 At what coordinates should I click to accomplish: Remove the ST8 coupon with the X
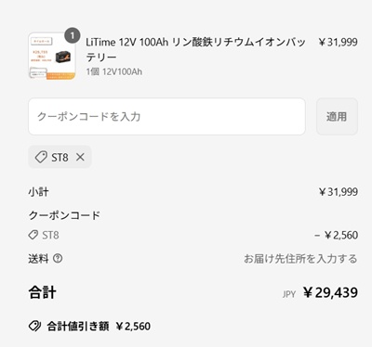(x=80, y=157)
